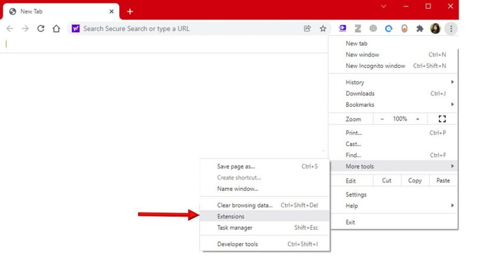Minimize the Chrome window

tap(406, 6)
